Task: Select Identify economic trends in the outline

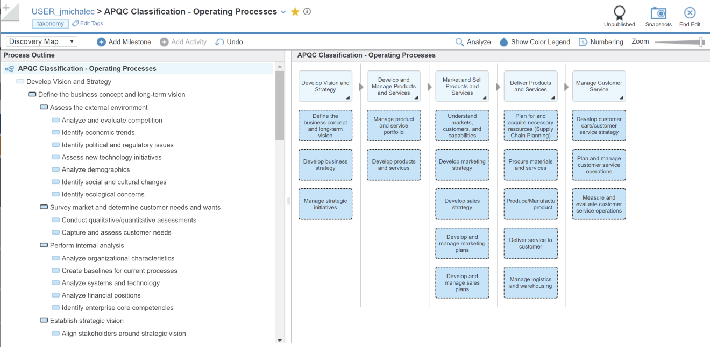Action: click(x=98, y=132)
